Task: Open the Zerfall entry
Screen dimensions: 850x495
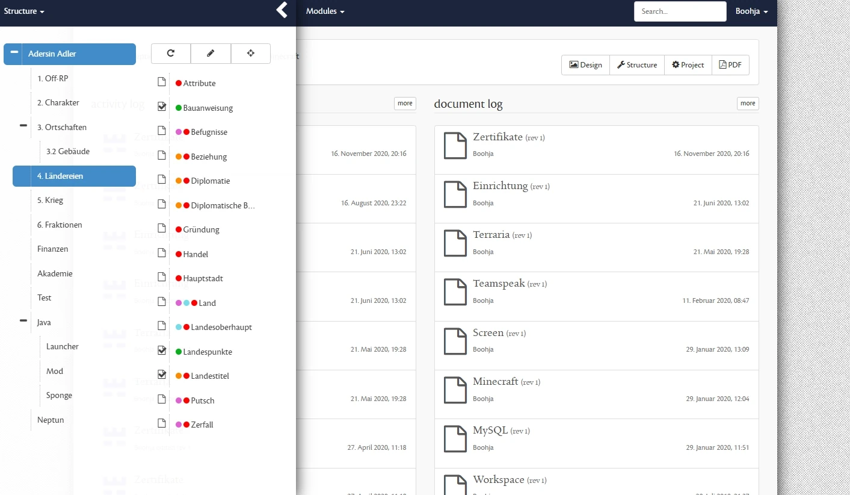Action: (202, 425)
